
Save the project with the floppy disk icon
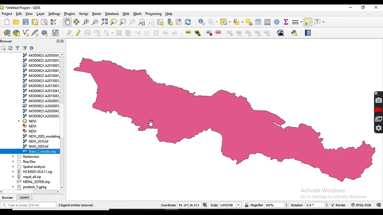pyautogui.click(x=25, y=22)
